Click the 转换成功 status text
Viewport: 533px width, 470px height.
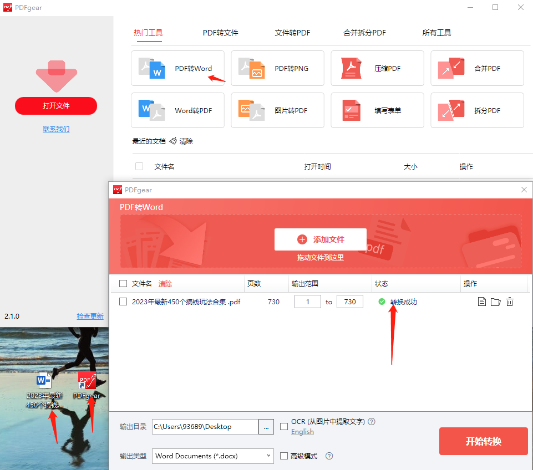click(x=403, y=302)
